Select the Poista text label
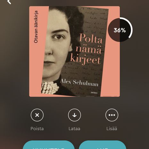The image size is (149, 149). coord(37,128)
